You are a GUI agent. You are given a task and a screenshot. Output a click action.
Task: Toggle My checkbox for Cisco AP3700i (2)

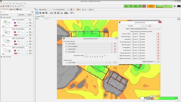(13, 29)
